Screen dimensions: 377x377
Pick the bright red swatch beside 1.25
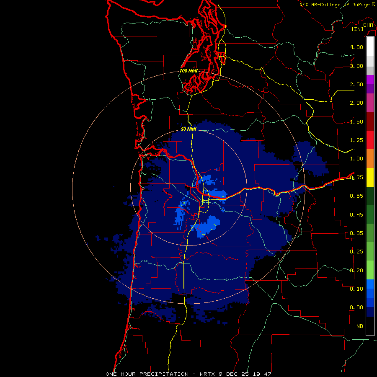click(x=370, y=140)
